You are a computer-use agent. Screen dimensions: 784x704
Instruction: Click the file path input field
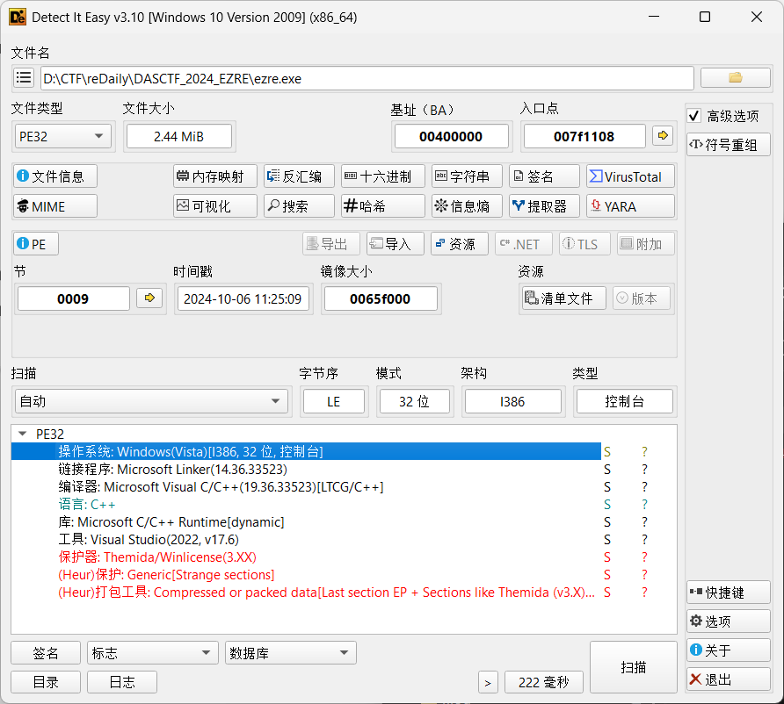click(367, 78)
